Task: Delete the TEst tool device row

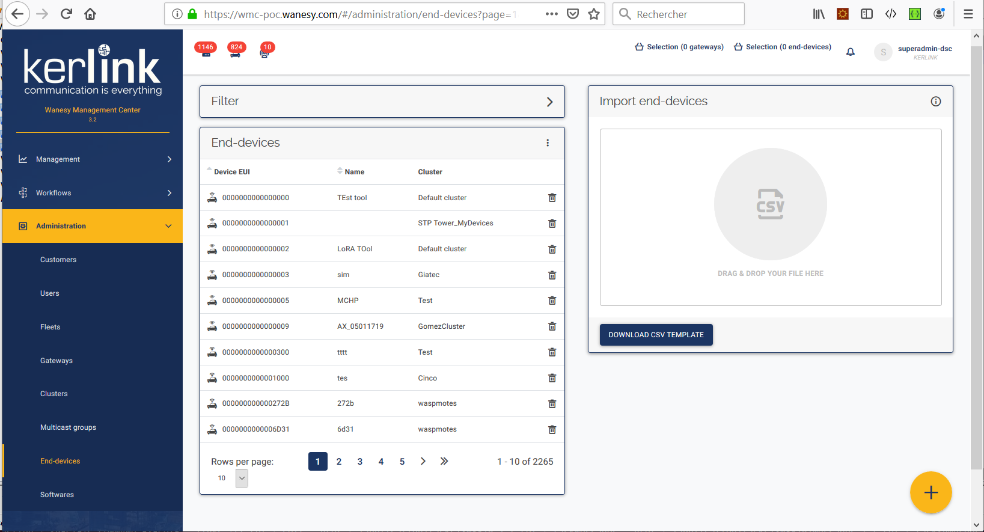Action: [552, 198]
